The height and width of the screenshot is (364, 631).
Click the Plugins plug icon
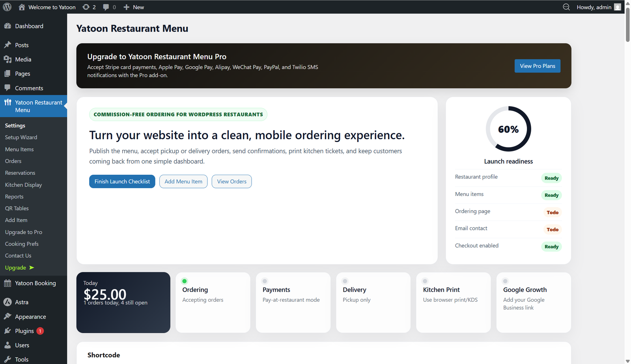[x=7, y=331]
